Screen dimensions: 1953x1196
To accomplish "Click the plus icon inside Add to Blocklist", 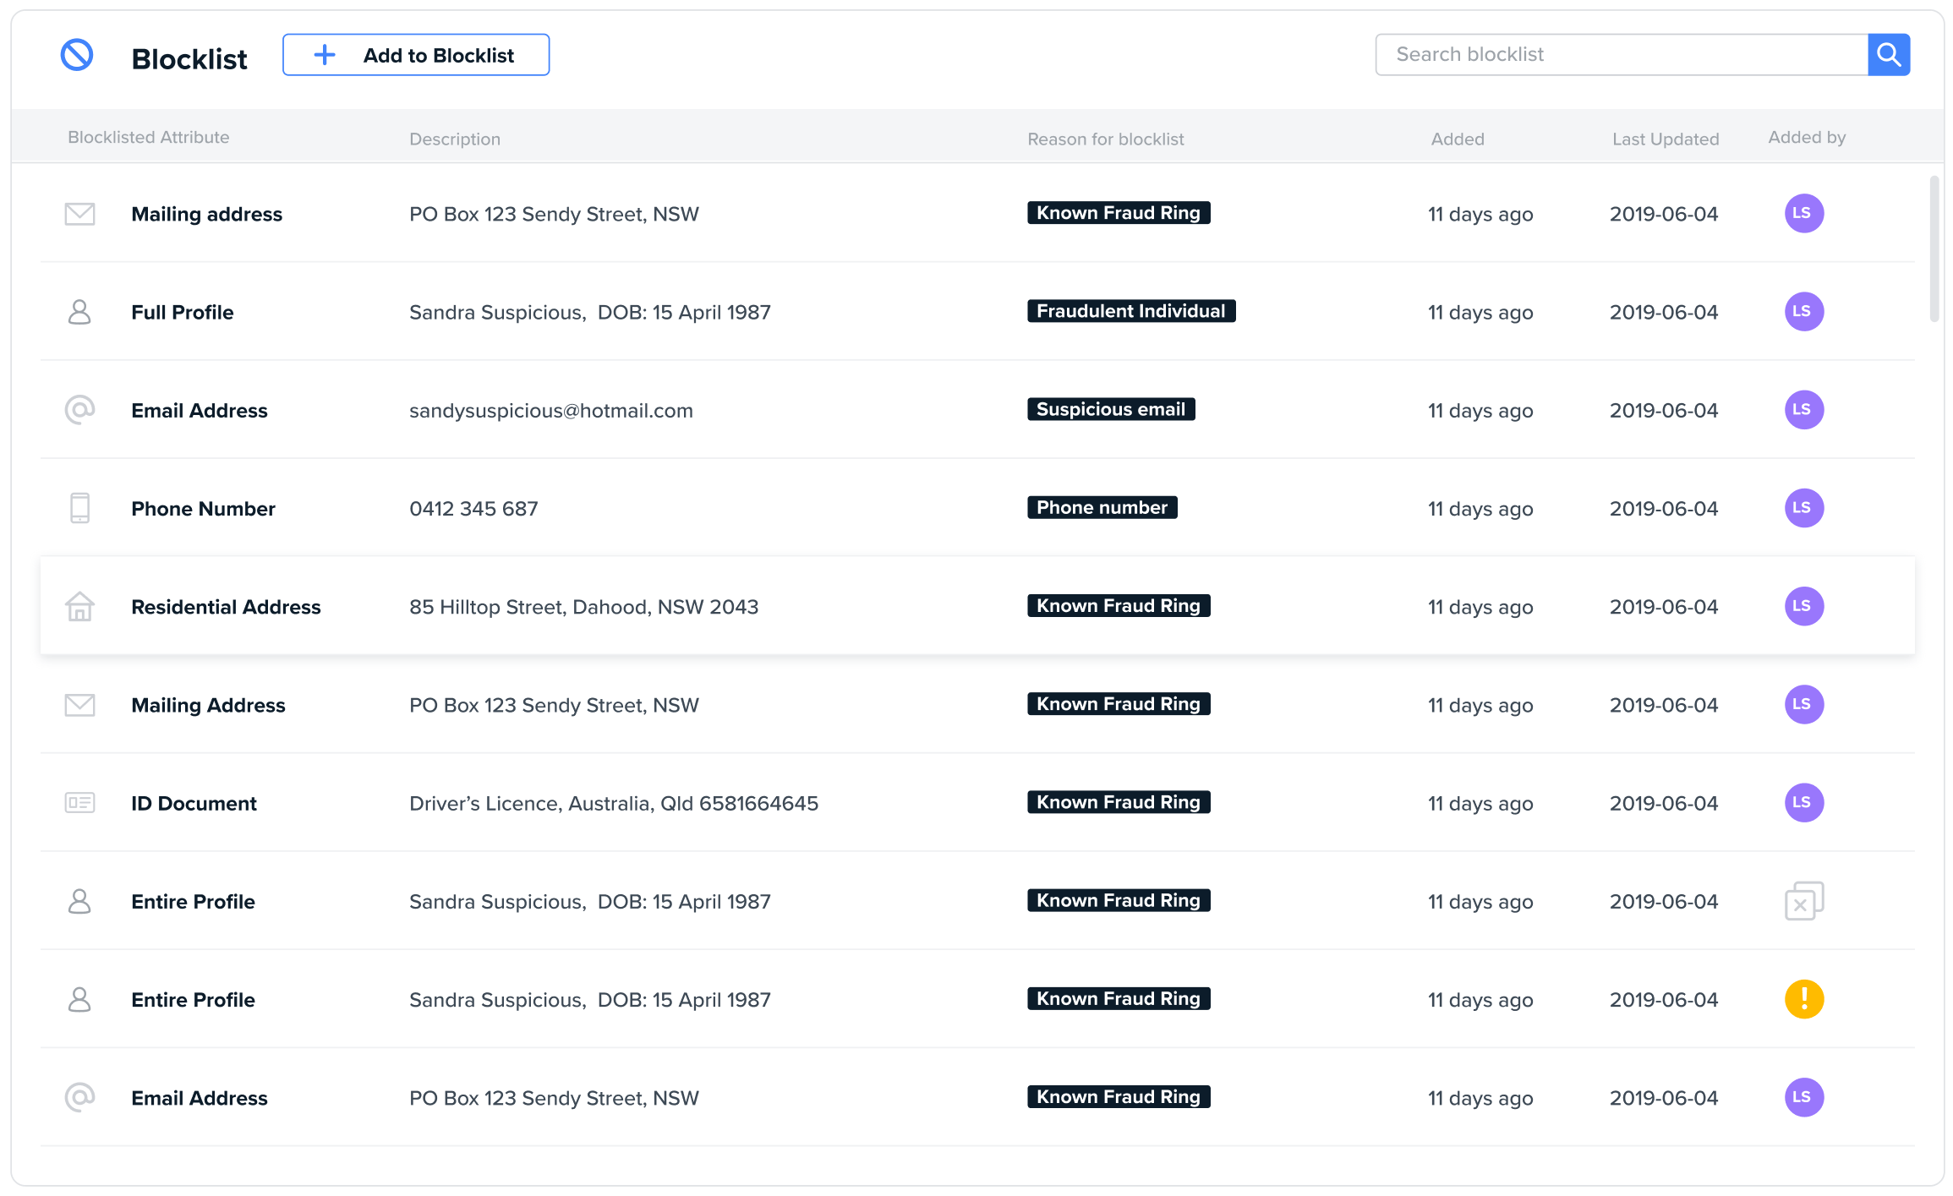I will coord(324,54).
